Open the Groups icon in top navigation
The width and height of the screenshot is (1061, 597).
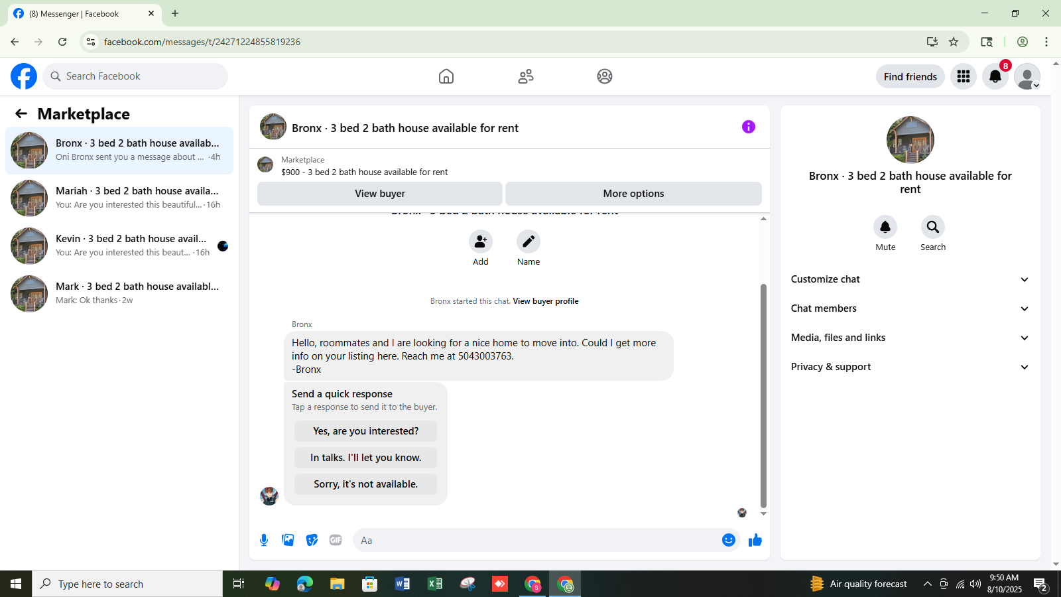pos(605,76)
